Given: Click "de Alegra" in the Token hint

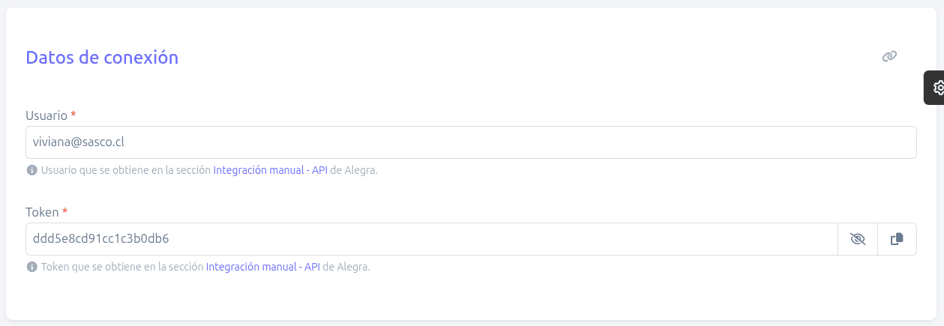Looking at the screenshot, I should (x=346, y=266).
